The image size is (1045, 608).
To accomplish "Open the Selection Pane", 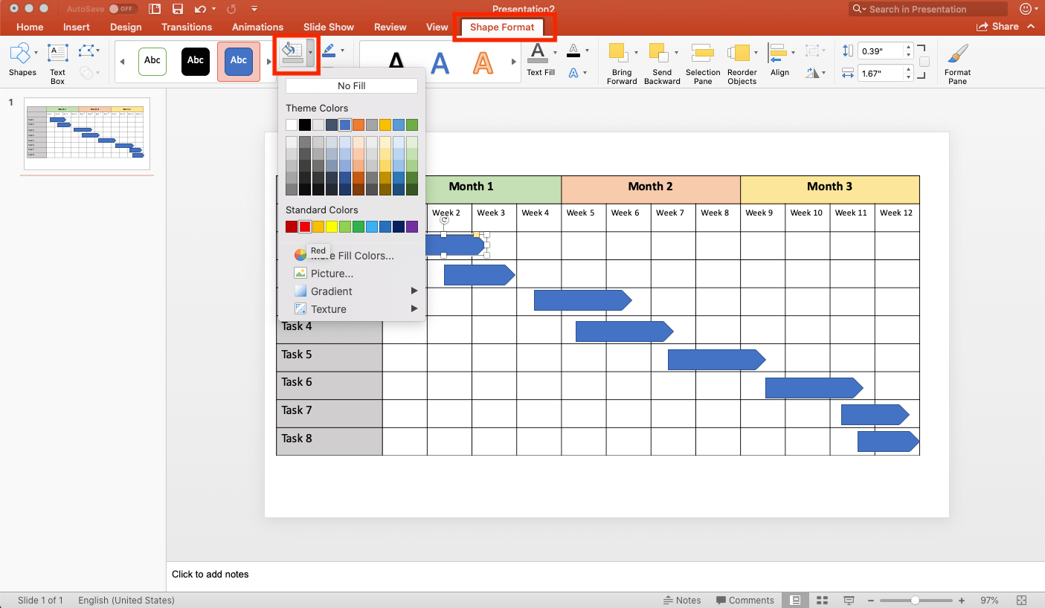I will (x=703, y=54).
